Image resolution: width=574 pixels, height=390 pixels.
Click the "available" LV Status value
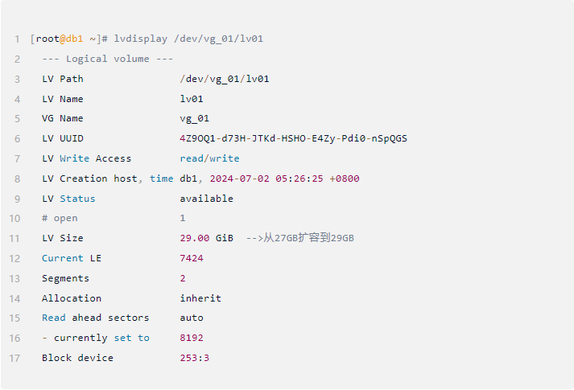(206, 198)
